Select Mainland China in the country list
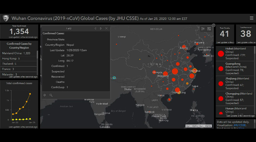This screenshot has height=142, width=256. (x=16, y=53)
